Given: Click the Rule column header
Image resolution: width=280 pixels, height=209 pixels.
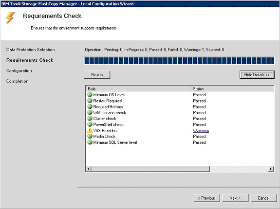Looking at the screenshot, I should click(x=138, y=88).
